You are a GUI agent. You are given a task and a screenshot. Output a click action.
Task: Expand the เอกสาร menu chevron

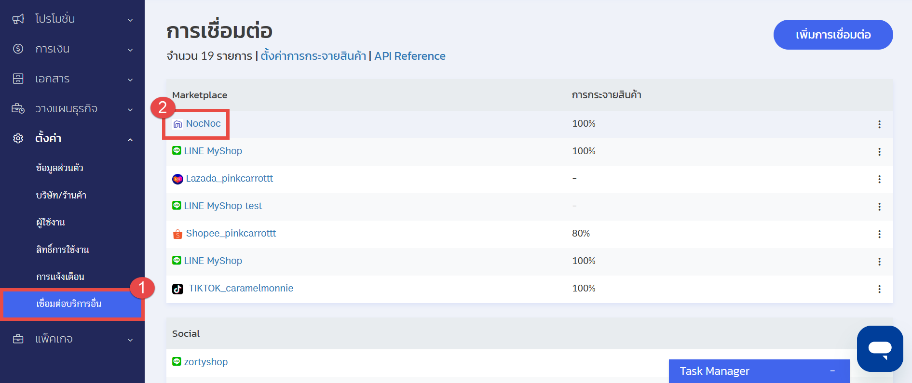tap(130, 79)
